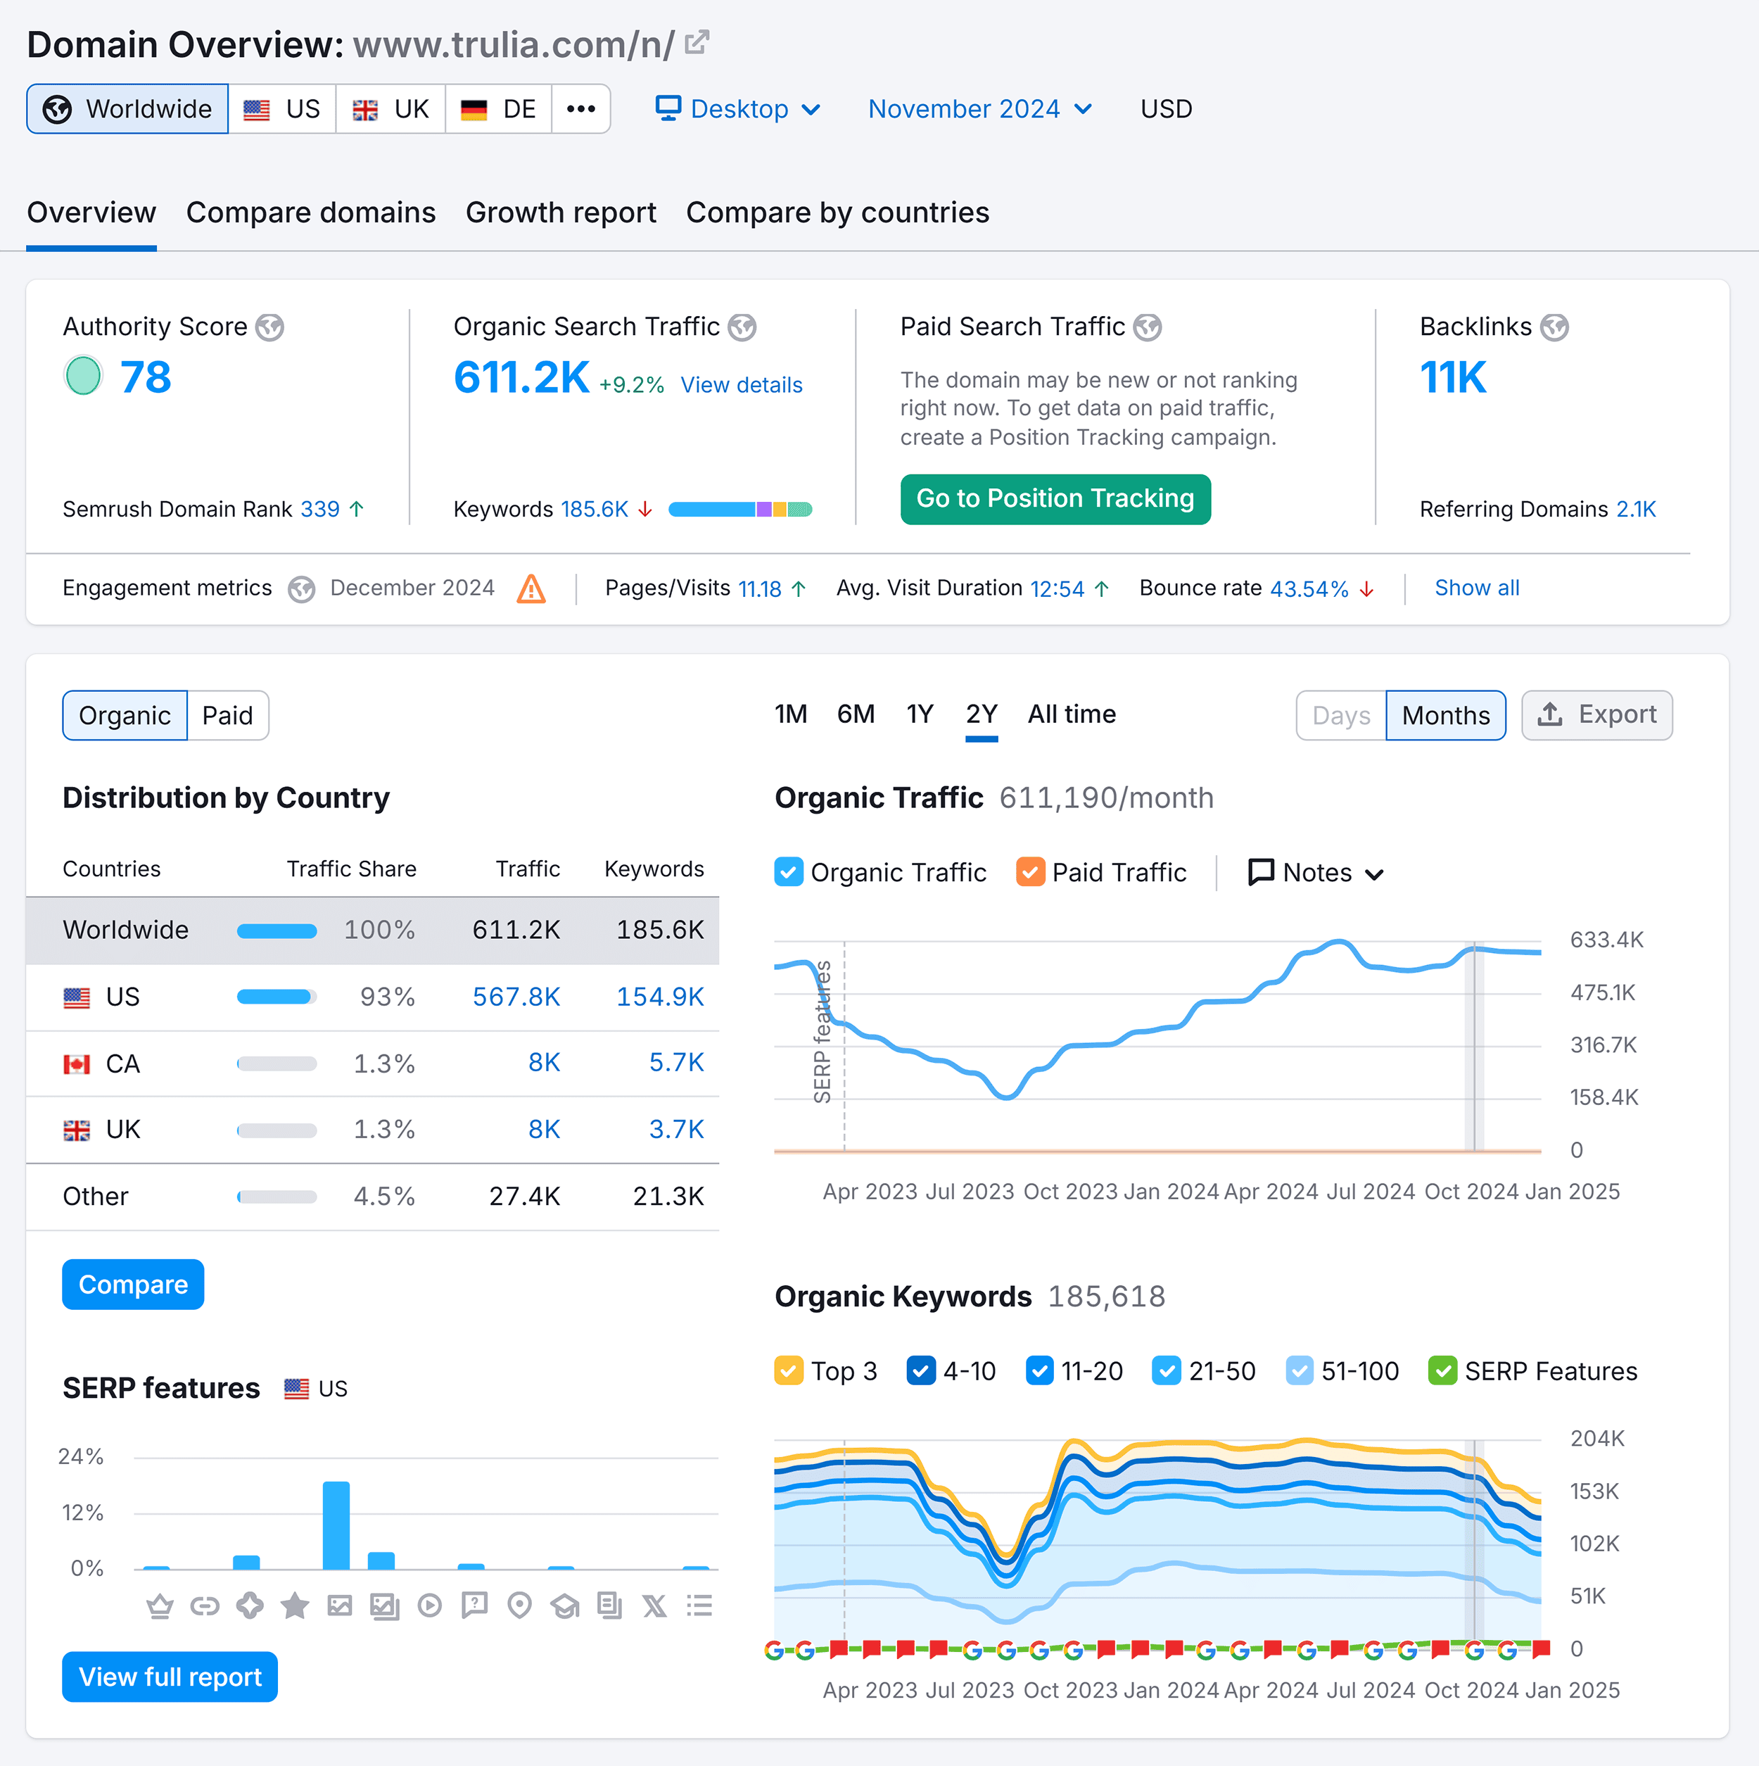Click the View details link
The width and height of the screenshot is (1759, 1766).
742,385
